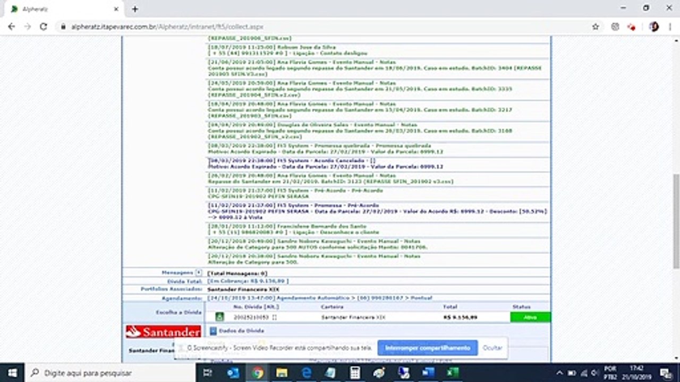Image resolution: width=680 pixels, height=382 pixels.
Task: Open Microsoft Edge from the taskbar
Action: [307, 373]
